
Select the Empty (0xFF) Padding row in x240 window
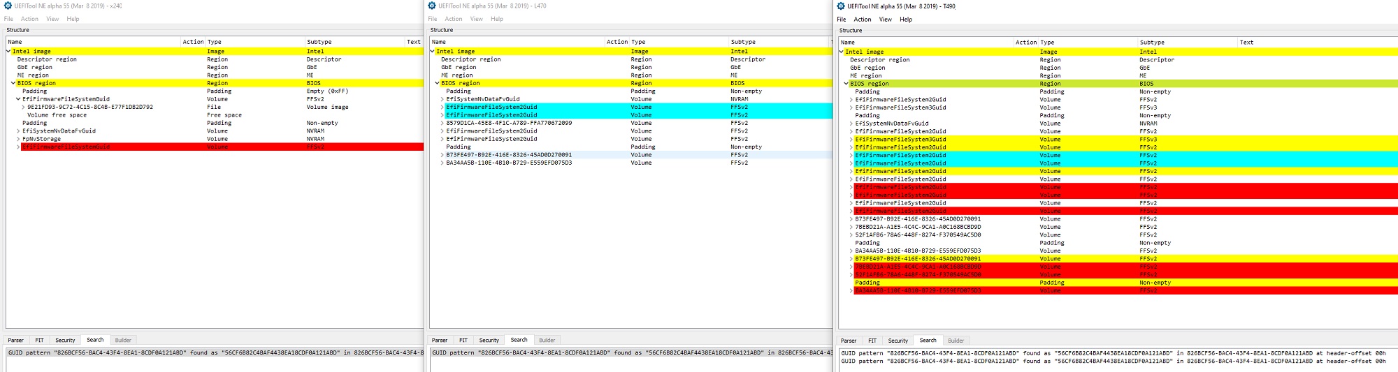[x=215, y=91]
